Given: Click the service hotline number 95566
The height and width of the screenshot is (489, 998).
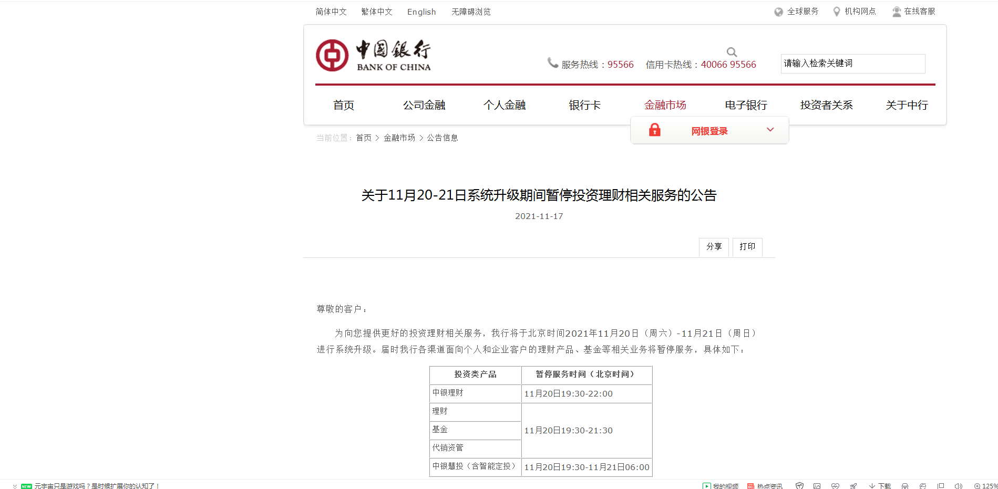Looking at the screenshot, I should coord(621,65).
